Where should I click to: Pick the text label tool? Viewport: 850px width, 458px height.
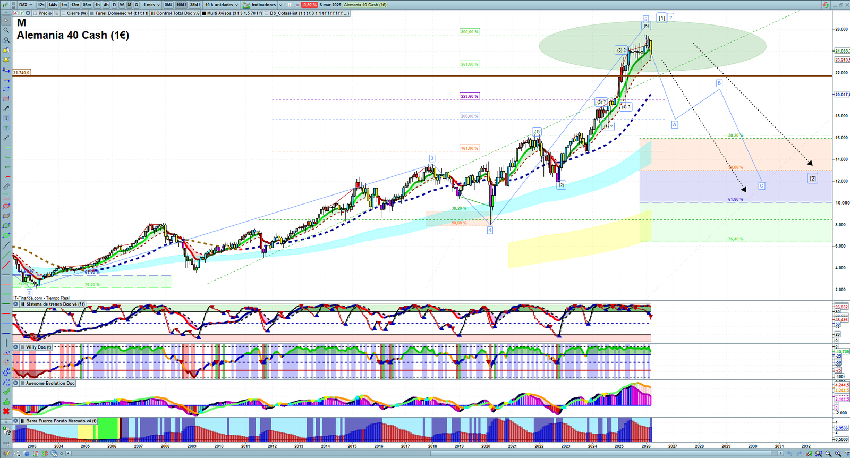(x=6, y=118)
